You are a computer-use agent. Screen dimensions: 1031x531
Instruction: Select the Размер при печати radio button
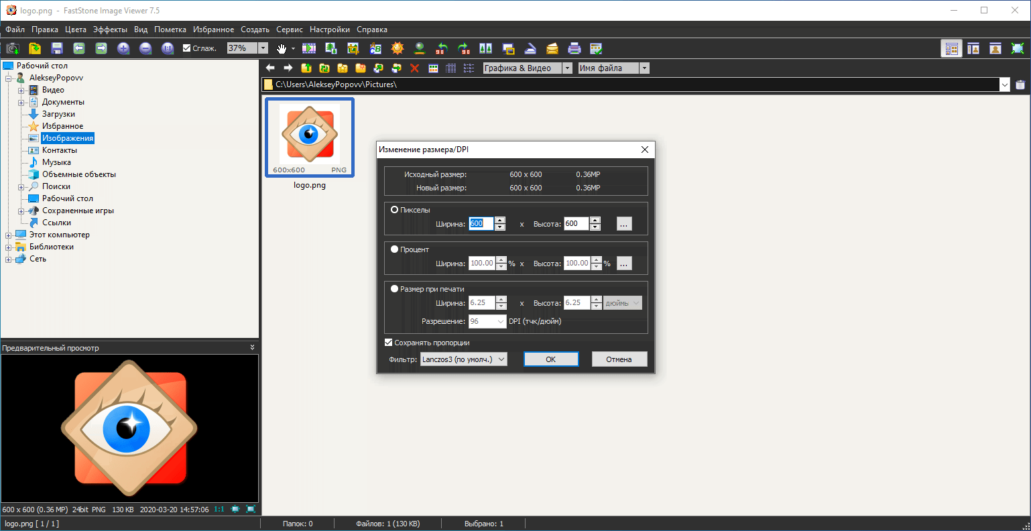[x=394, y=289]
